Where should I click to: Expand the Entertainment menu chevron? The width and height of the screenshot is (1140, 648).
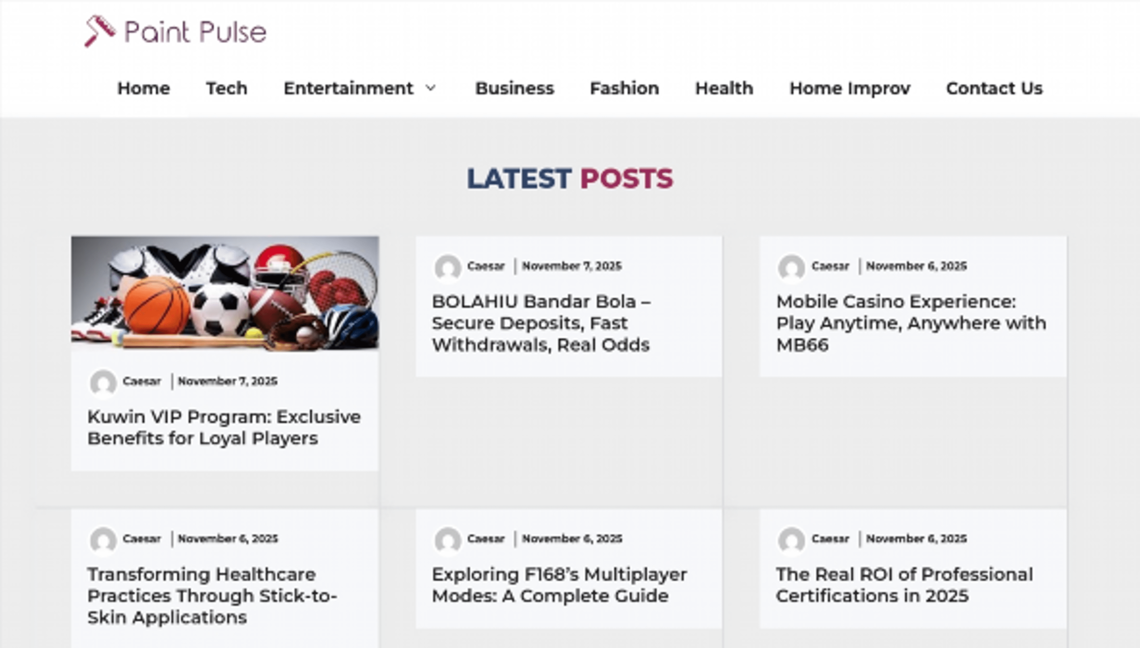(430, 88)
